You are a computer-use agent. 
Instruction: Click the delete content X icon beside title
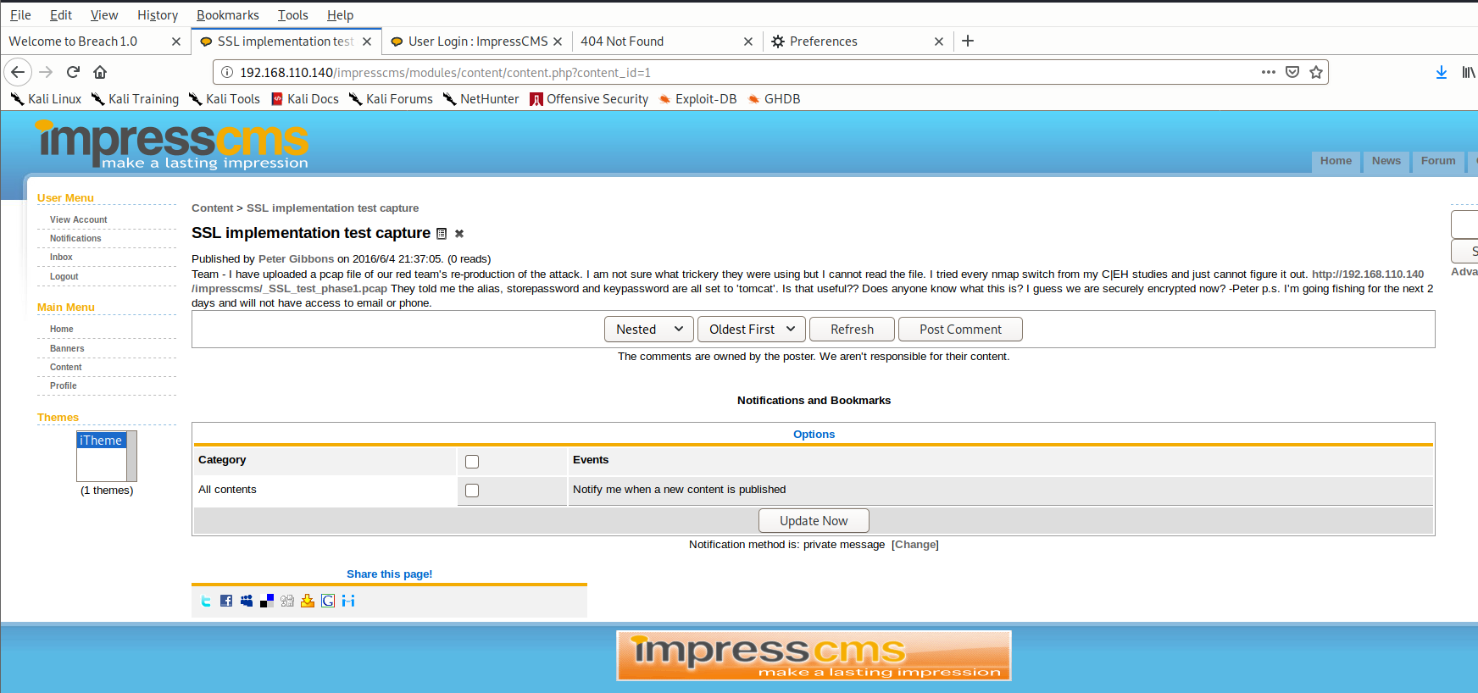459,234
